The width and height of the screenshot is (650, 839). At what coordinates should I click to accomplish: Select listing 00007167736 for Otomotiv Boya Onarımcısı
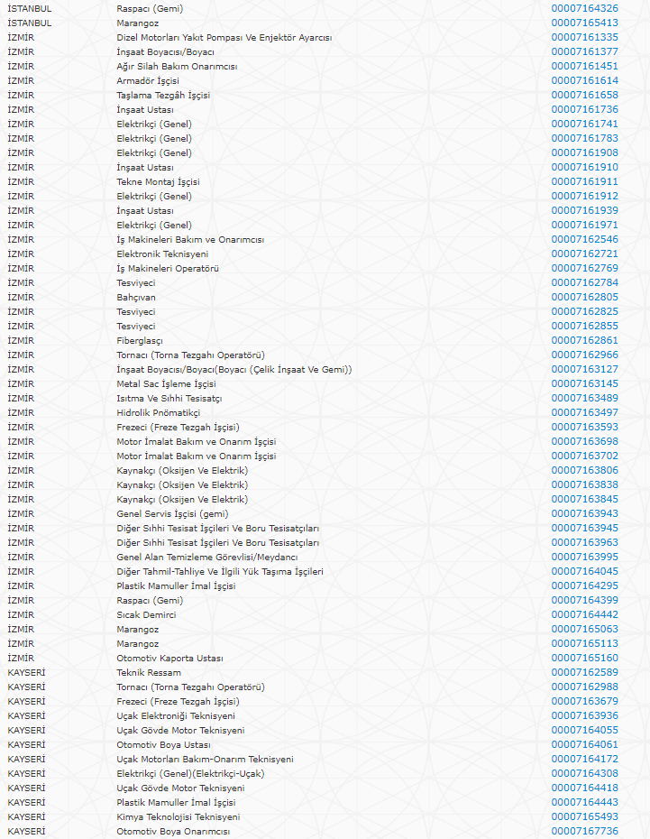[x=584, y=831]
